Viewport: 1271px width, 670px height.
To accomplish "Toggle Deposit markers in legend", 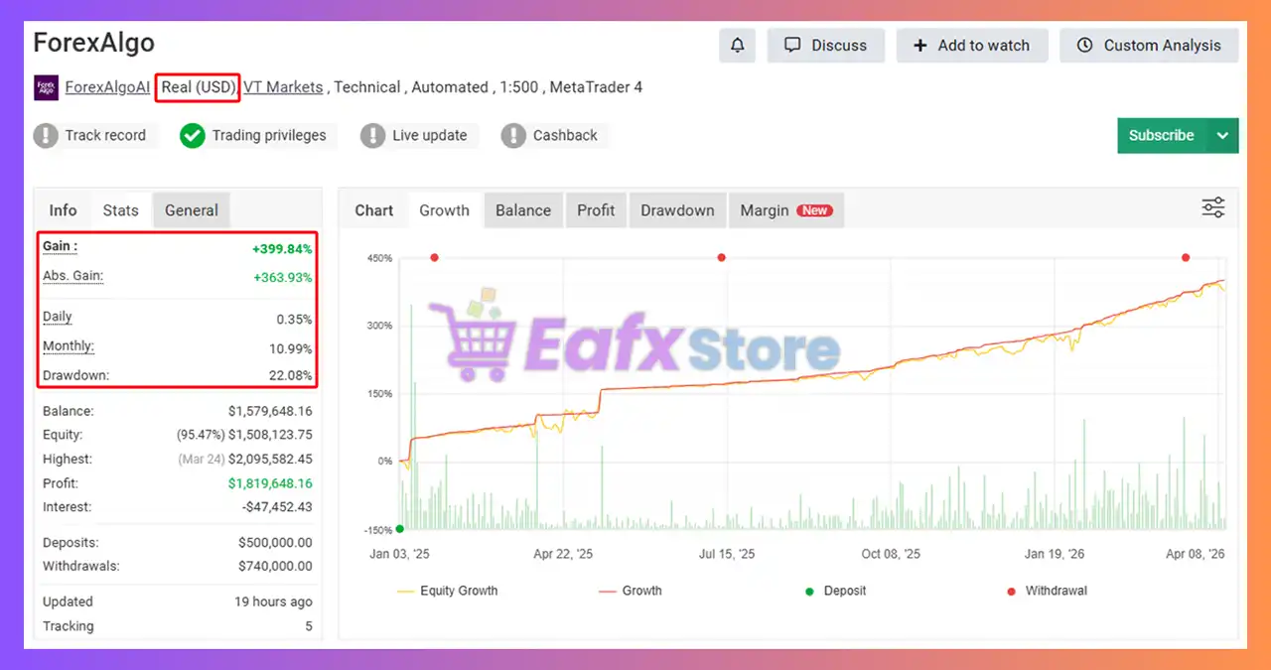I will pyautogui.click(x=835, y=591).
